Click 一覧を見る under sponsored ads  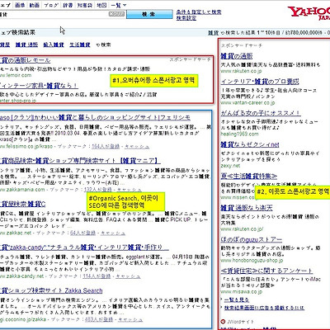point(237,299)
